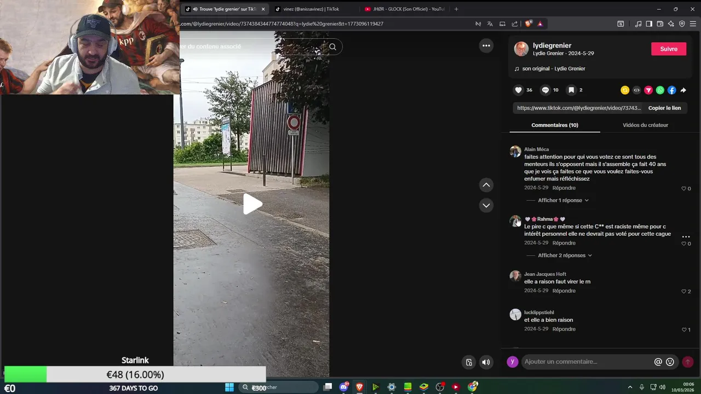Send to friends via pink paper-plane icon

(648, 90)
